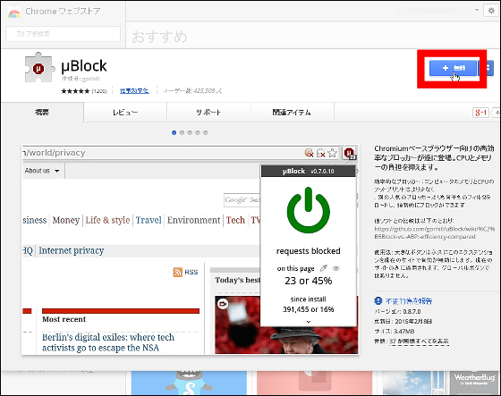The width and height of the screenshot is (501, 396).
Task: Select the fifth screenshot carousel dot
Action: click(206, 132)
